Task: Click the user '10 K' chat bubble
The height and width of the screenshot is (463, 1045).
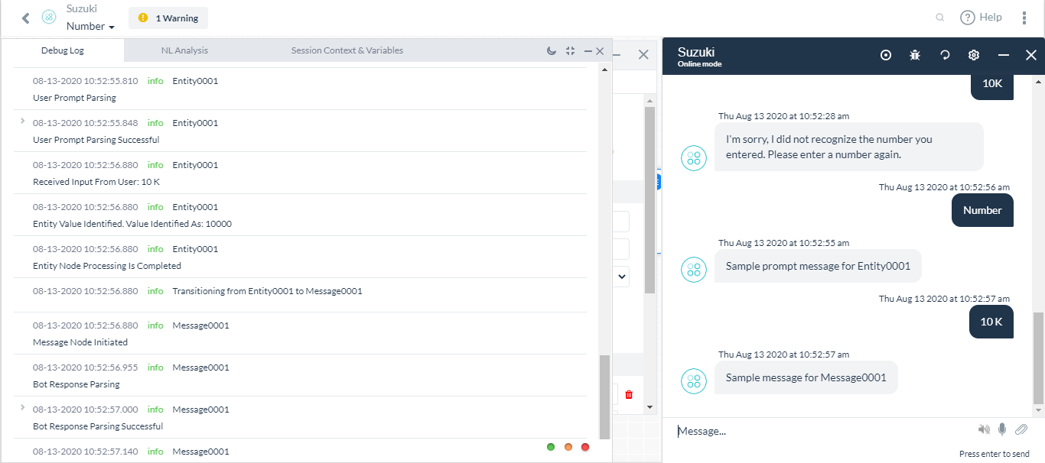Action: (x=991, y=322)
